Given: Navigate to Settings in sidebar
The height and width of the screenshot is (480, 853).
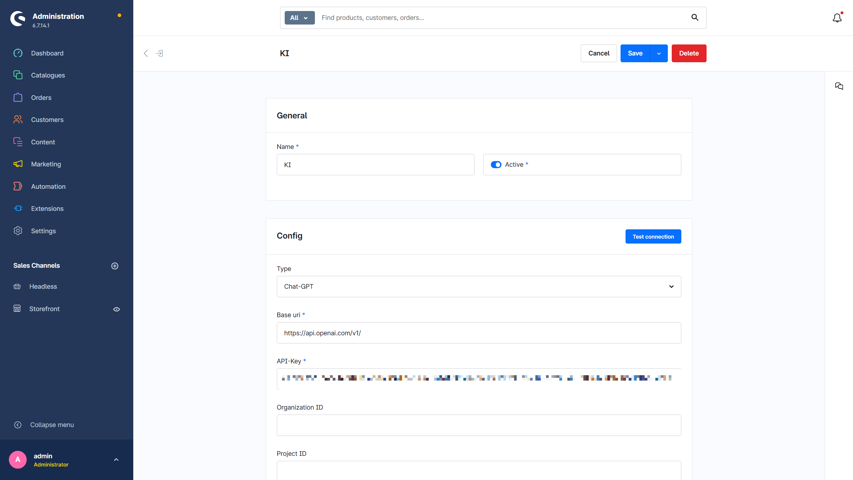Looking at the screenshot, I should click(x=43, y=231).
